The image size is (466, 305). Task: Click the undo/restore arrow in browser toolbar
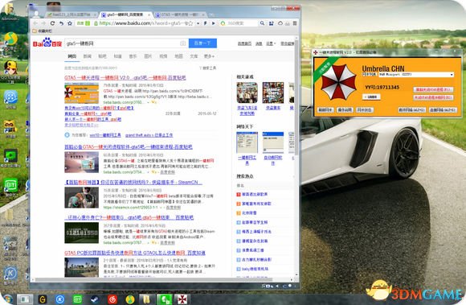(61, 23)
